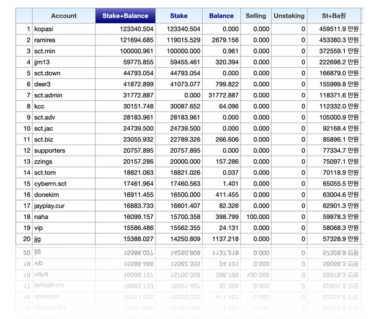Click naha's 100.000 Selling value
The image size is (374, 319).
point(258,217)
